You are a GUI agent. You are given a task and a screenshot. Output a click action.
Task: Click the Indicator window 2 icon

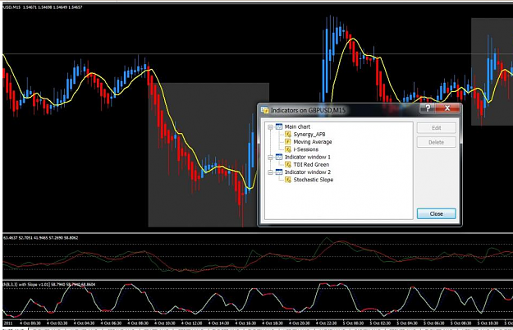(x=279, y=172)
